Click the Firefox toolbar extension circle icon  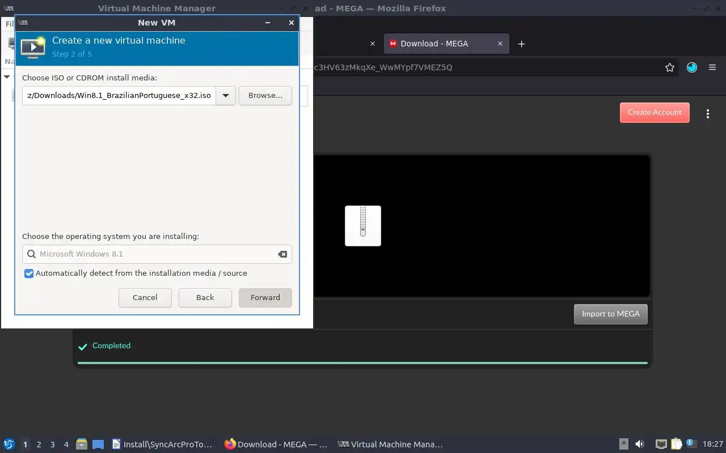click(692, 67)
